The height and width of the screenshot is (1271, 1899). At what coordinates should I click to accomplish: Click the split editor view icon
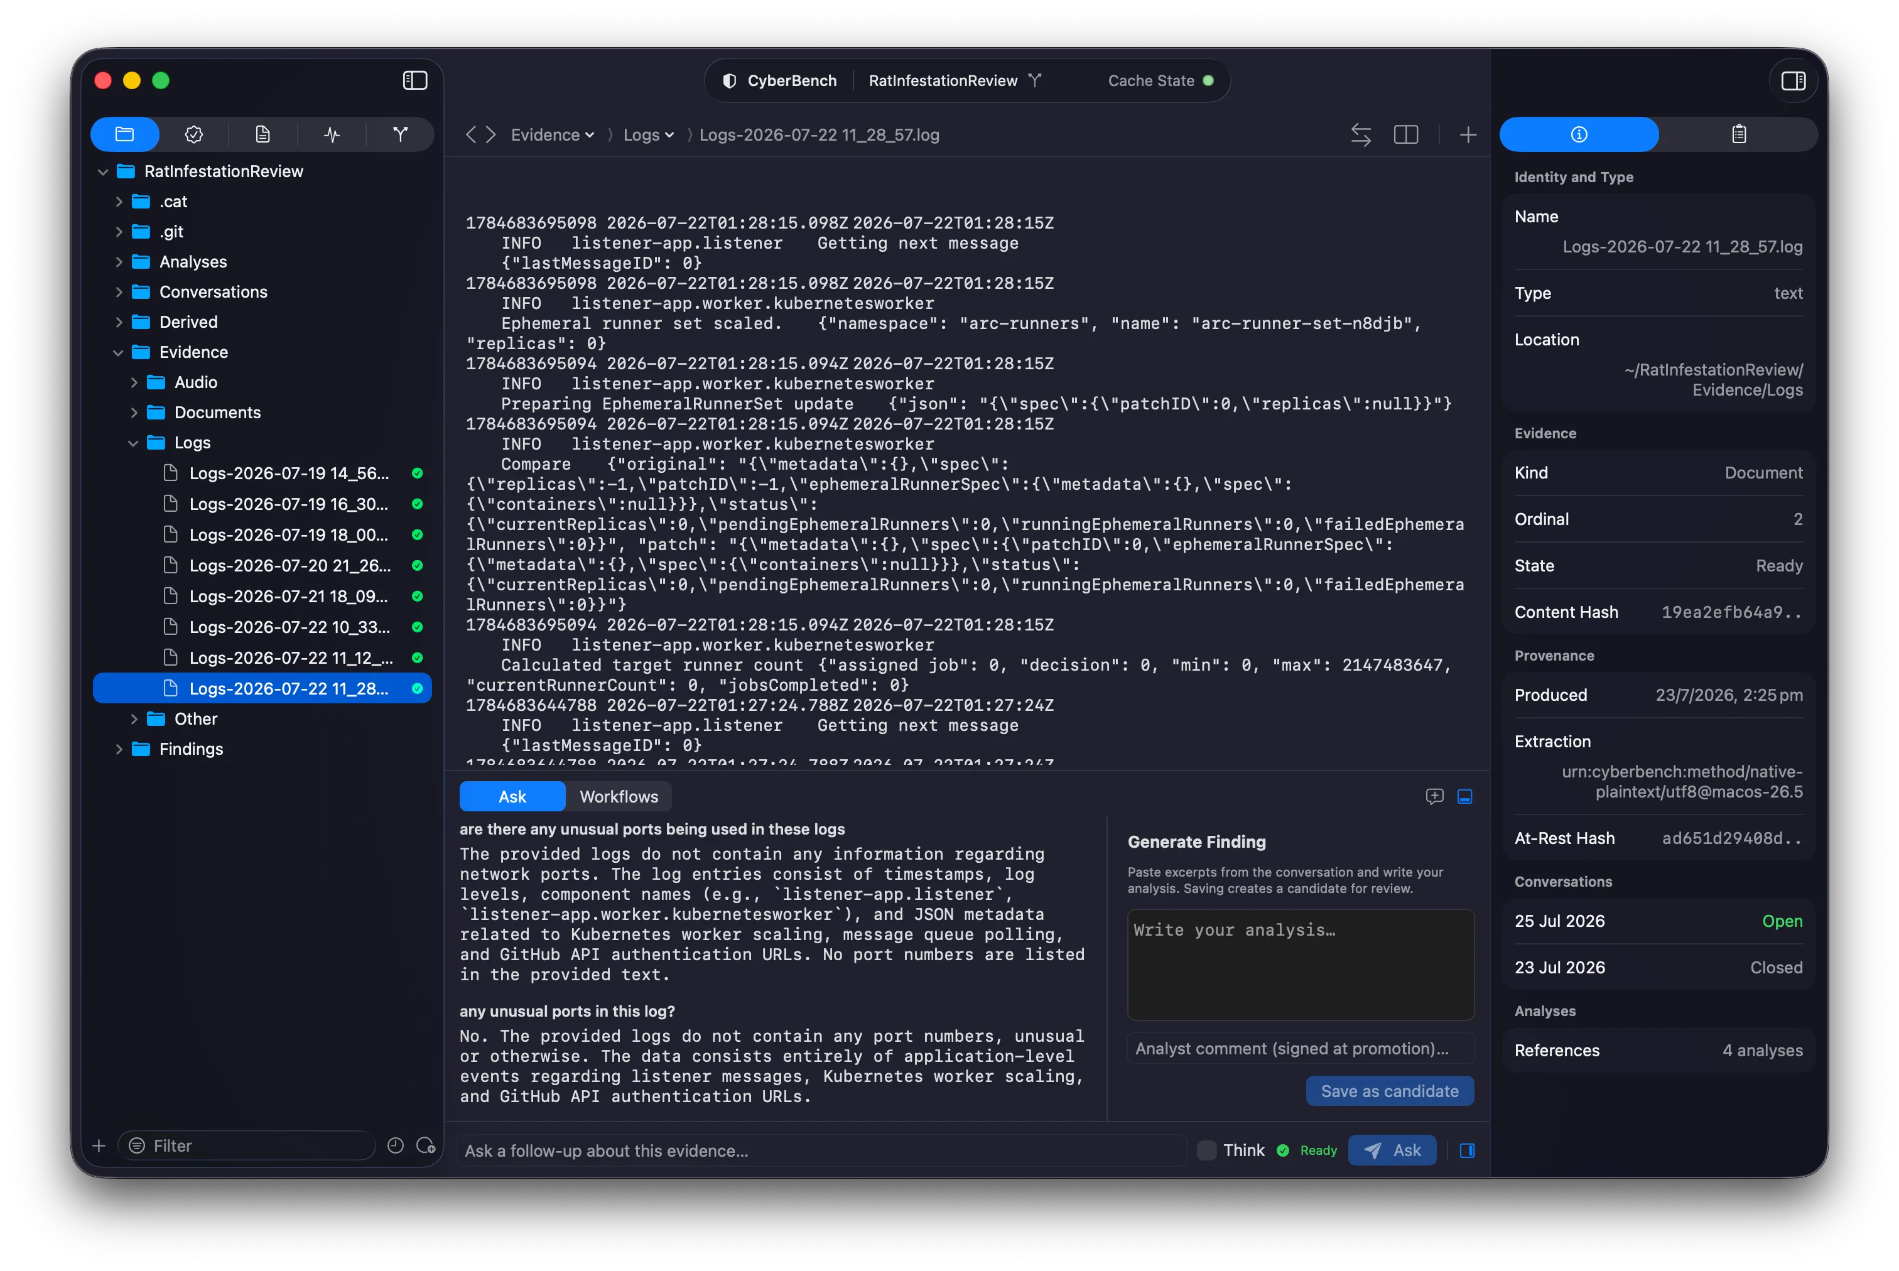[1405, 134]
